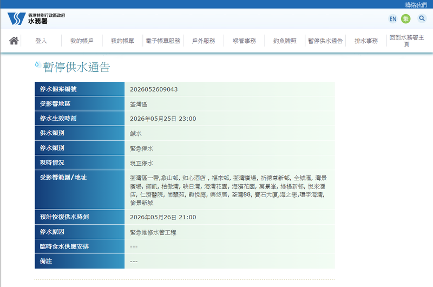This screenshot has width=433, height=287.
Task: Click the affected area address list text
Action: [x=228, y=190]
